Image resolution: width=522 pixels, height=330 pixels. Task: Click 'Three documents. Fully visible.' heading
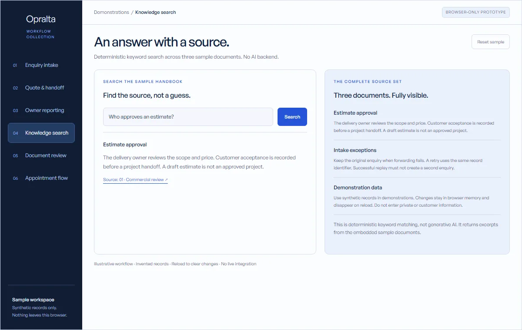point(381,96)
